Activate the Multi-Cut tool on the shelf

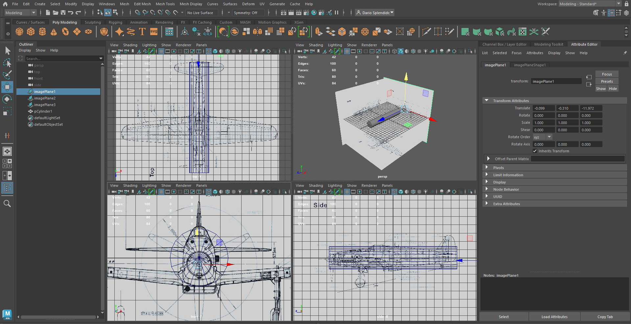tap(427, 32)
